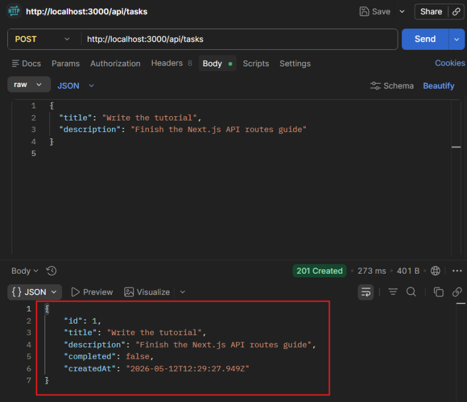This screenshot has width=467, height=402.
Task: Click the network globe icon
Action: point(435,271)
